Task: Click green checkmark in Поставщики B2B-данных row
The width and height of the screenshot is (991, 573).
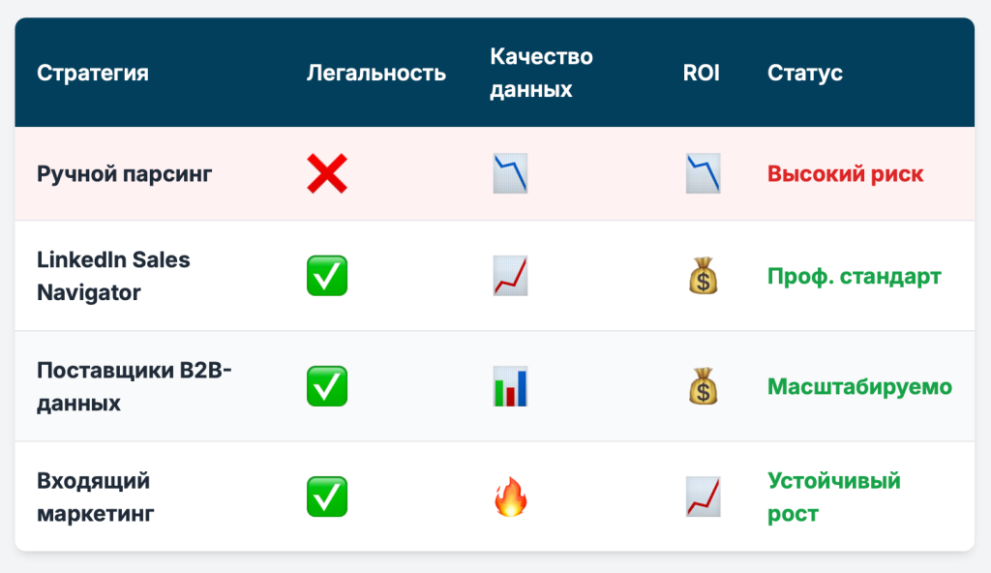Action: point(327,386)
